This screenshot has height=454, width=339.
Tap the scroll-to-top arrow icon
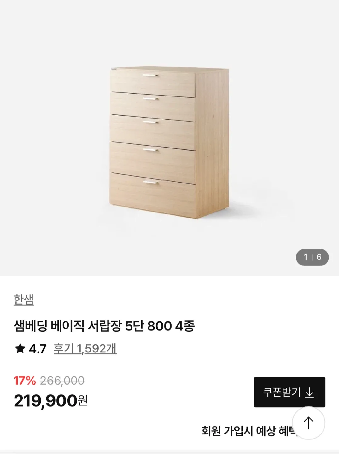tap(308, 423)
